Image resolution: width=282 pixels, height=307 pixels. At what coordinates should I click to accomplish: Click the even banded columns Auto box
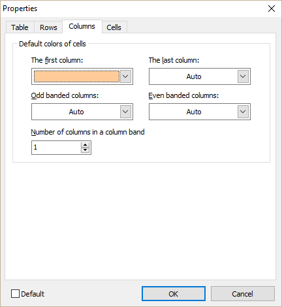point(194,112)
